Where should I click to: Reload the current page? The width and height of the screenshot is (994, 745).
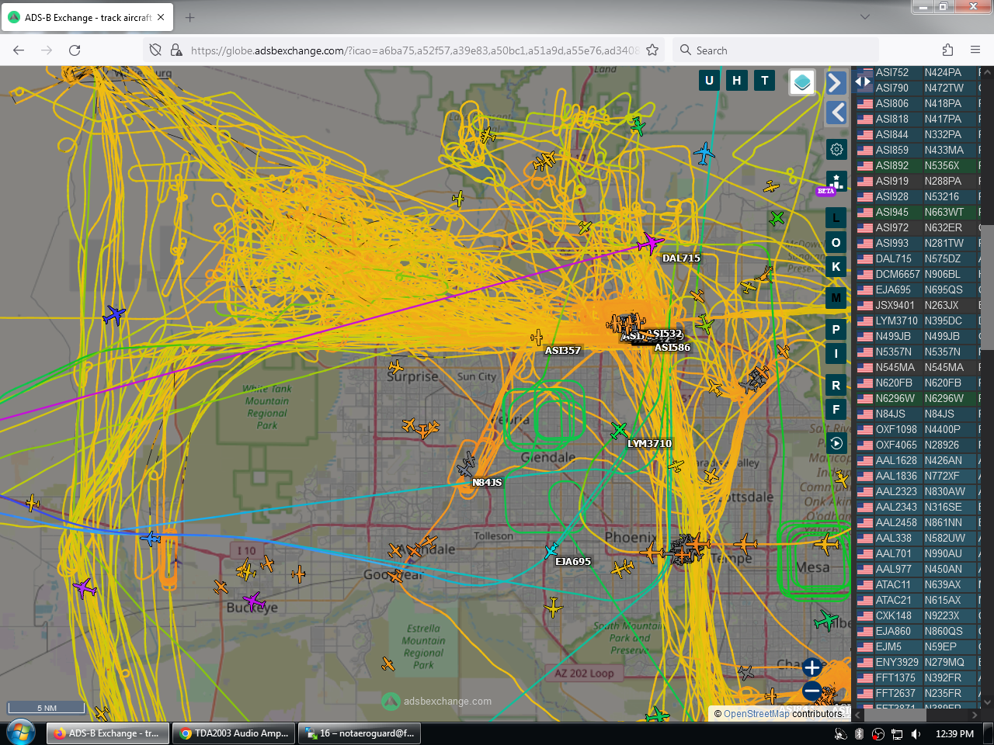pyautogui.click(x=75, y=50)
